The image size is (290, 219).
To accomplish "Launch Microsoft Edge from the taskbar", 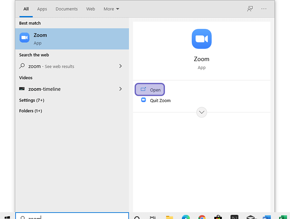I will pos(186,217).
